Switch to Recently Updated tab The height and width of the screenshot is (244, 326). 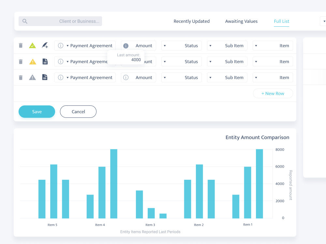coord(191,21)
